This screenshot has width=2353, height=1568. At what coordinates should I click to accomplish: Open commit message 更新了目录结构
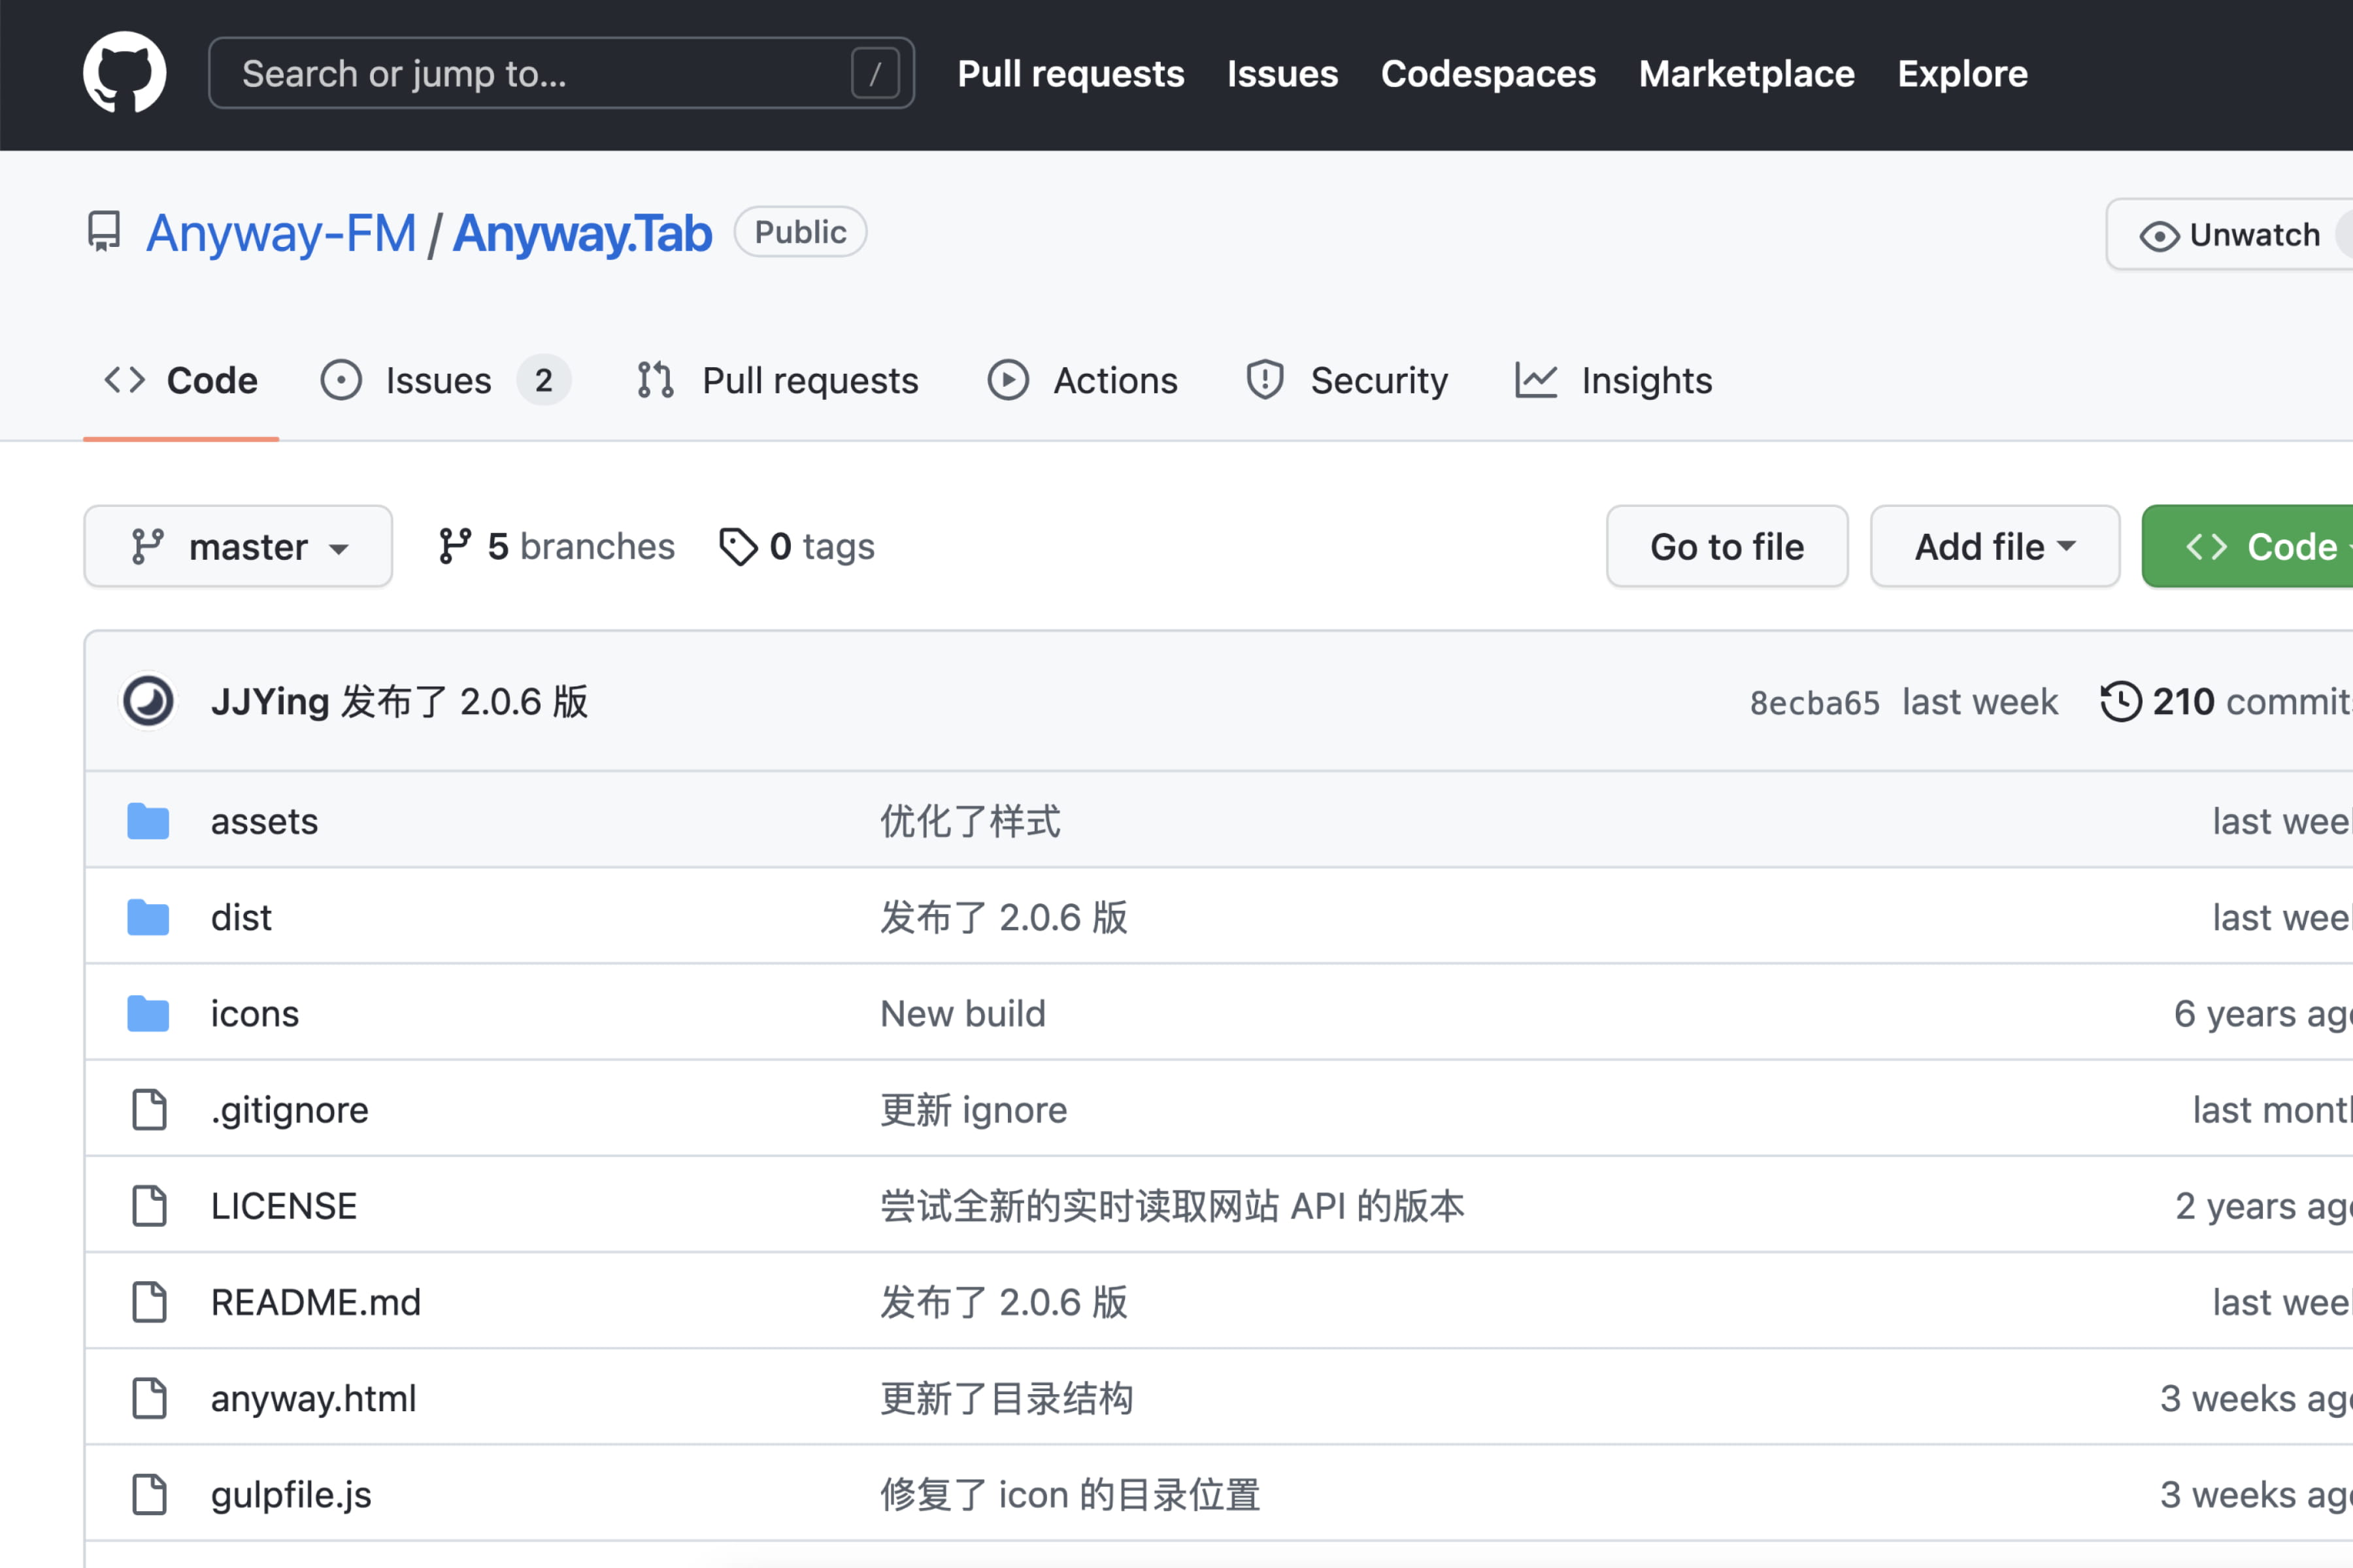point(1007,1398)
